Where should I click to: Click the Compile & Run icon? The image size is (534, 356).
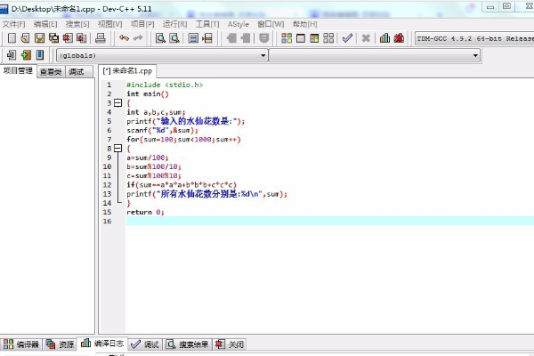click(314, 37)
